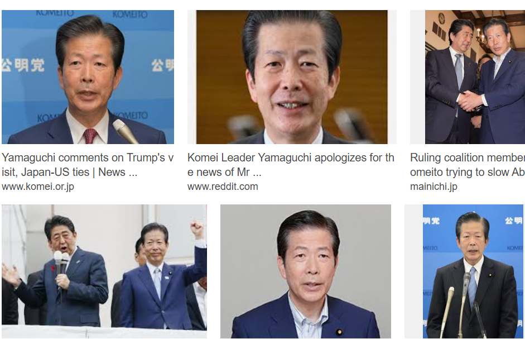
Task: Visit the www.komei.or.jp source link
Action: coord(38,187)
